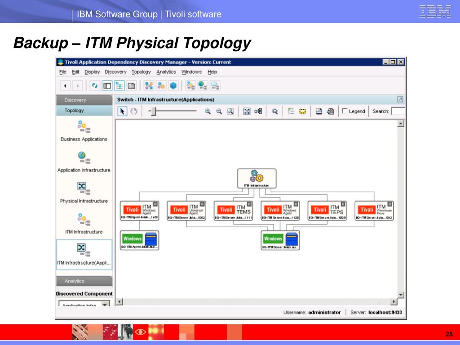This screenshot has height=345, width=460.
Task: Click the zoom out magnifier icon
Action: pos(219,111)
